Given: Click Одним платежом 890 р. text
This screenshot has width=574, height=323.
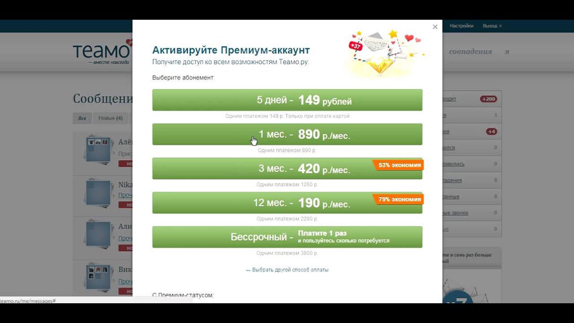Looking at the screenshot, I should coord(287,151).
